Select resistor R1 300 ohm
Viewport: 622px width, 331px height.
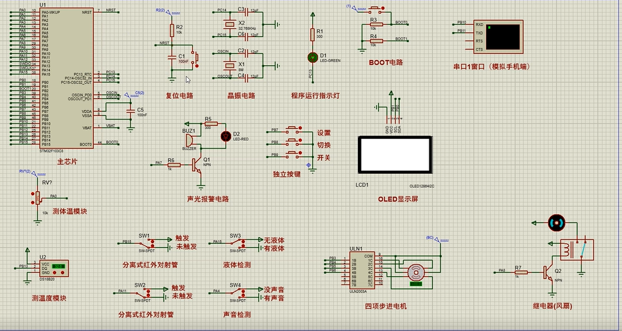click(x=313, y=35)
